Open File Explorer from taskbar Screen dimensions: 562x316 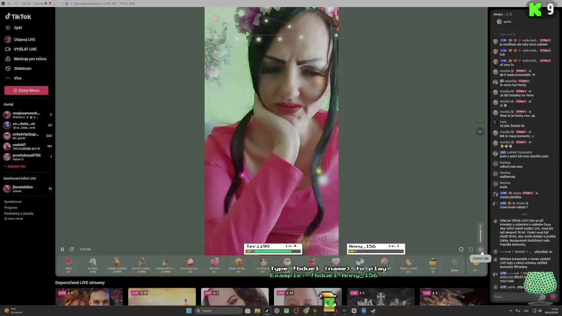click(x=257, y=311)
